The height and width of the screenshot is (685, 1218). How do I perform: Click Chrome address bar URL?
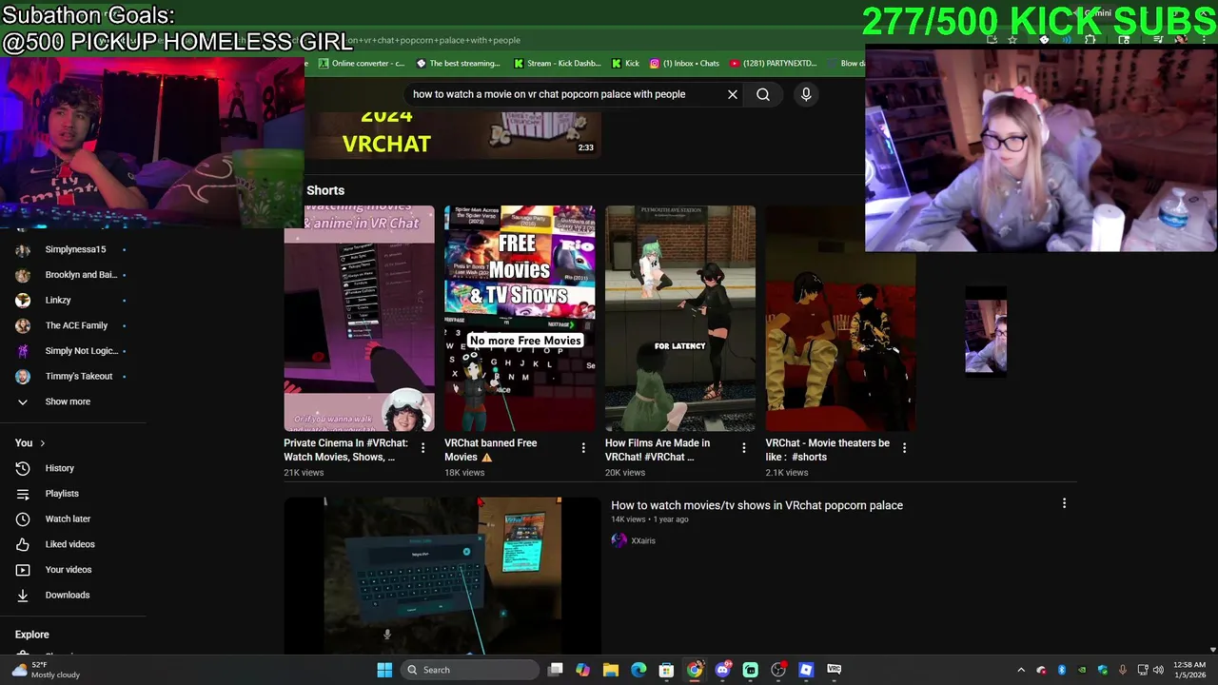pos(433,40)
